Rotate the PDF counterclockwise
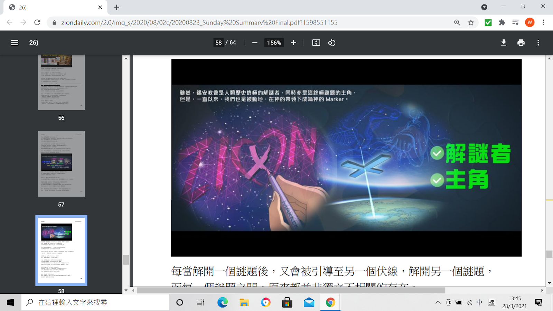Image resolution: width=553 pixels, height=311 pixels. 332,43
